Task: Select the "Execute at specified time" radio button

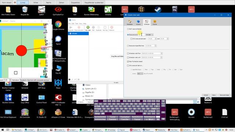Action: tap(128, 45)
